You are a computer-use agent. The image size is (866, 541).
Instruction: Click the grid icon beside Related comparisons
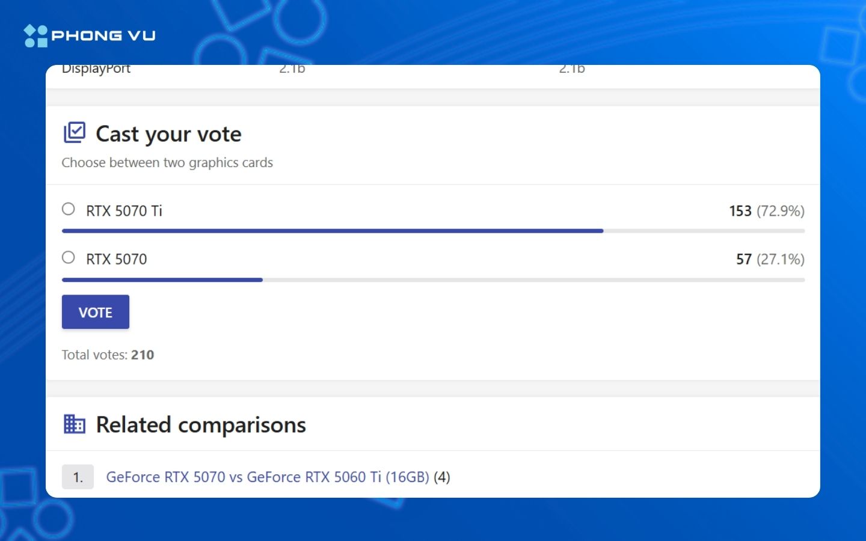click(75, 424)
